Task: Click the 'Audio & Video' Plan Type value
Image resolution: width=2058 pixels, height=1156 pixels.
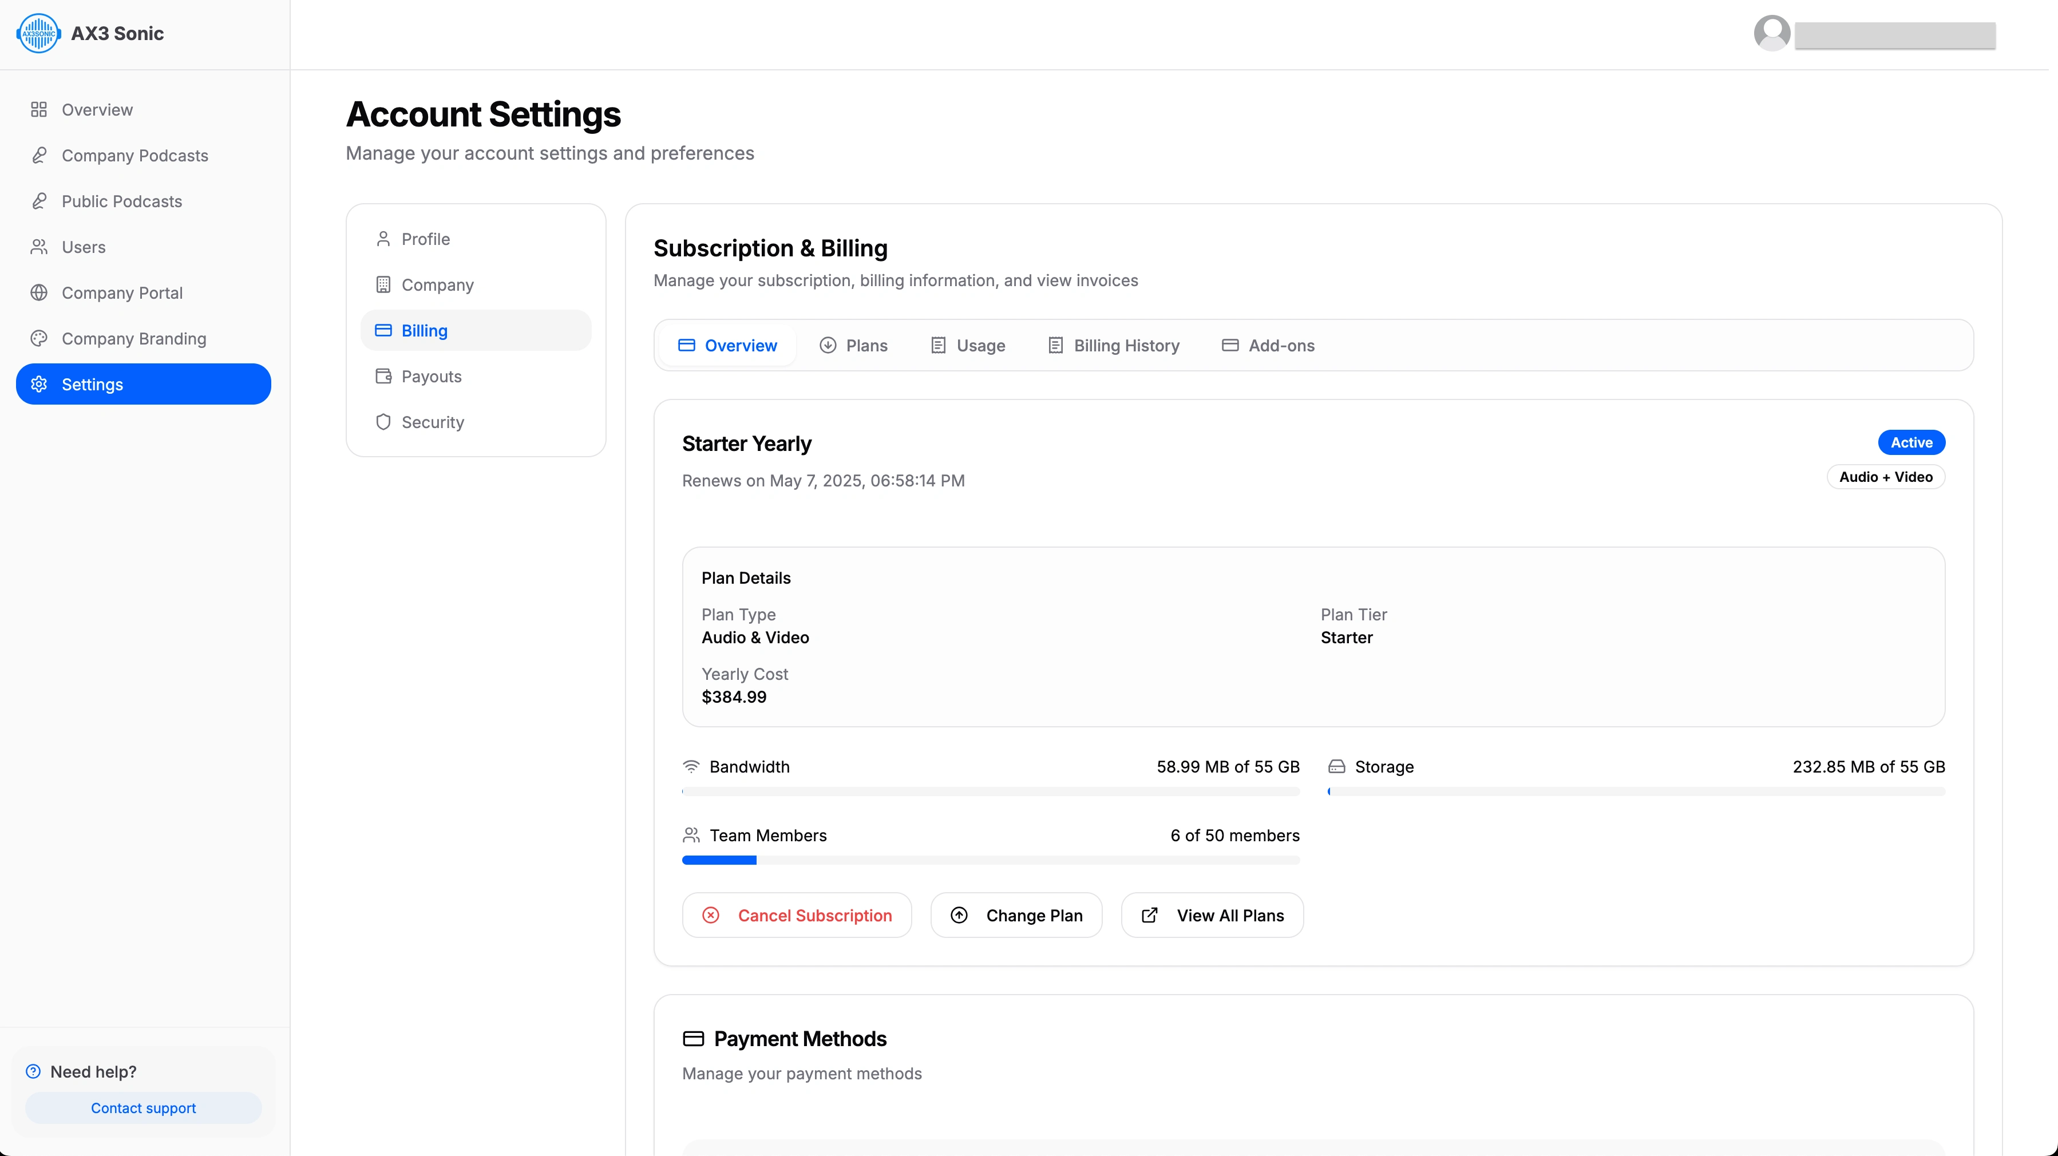Action: coord(755,637)
